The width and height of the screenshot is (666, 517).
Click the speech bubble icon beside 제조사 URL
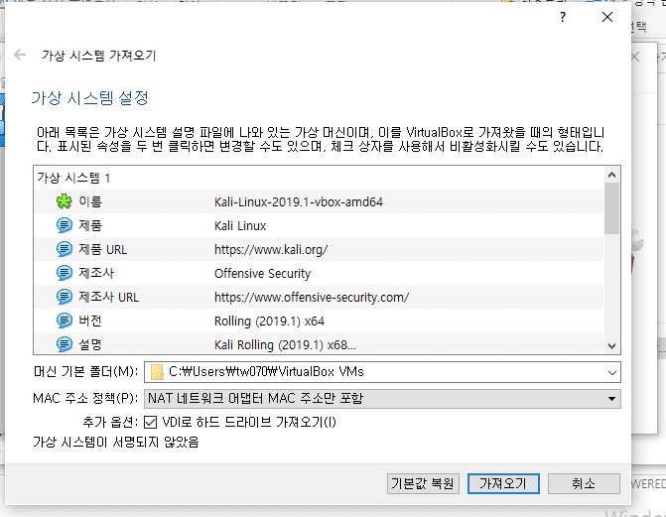(65, 297)
